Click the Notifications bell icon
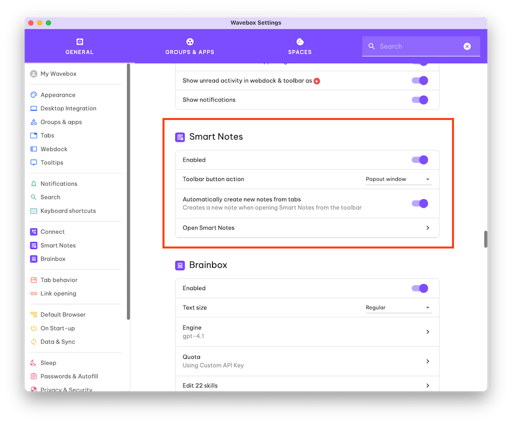512x424 pixels. click(x=33, y=184)
